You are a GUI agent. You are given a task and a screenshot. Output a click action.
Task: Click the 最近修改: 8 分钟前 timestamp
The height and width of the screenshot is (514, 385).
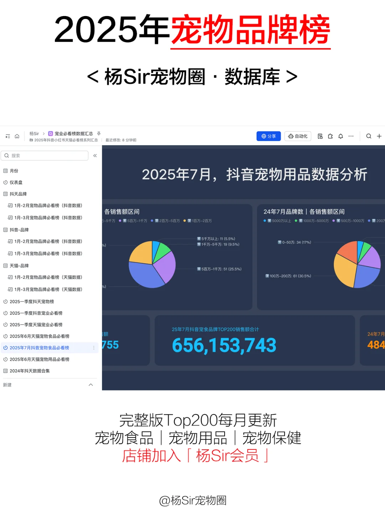point(121,140)
